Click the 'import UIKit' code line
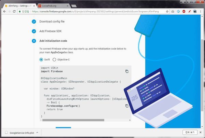Screen dimensions: 205x138 (50, 68)
